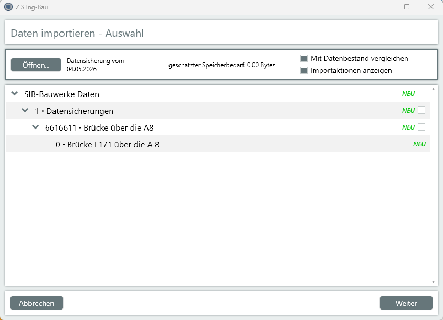The height and width of the screenshot is (320, 443).
Task: Close the ZIS Ing-Bau window
Action: click(x=430, y=7)
